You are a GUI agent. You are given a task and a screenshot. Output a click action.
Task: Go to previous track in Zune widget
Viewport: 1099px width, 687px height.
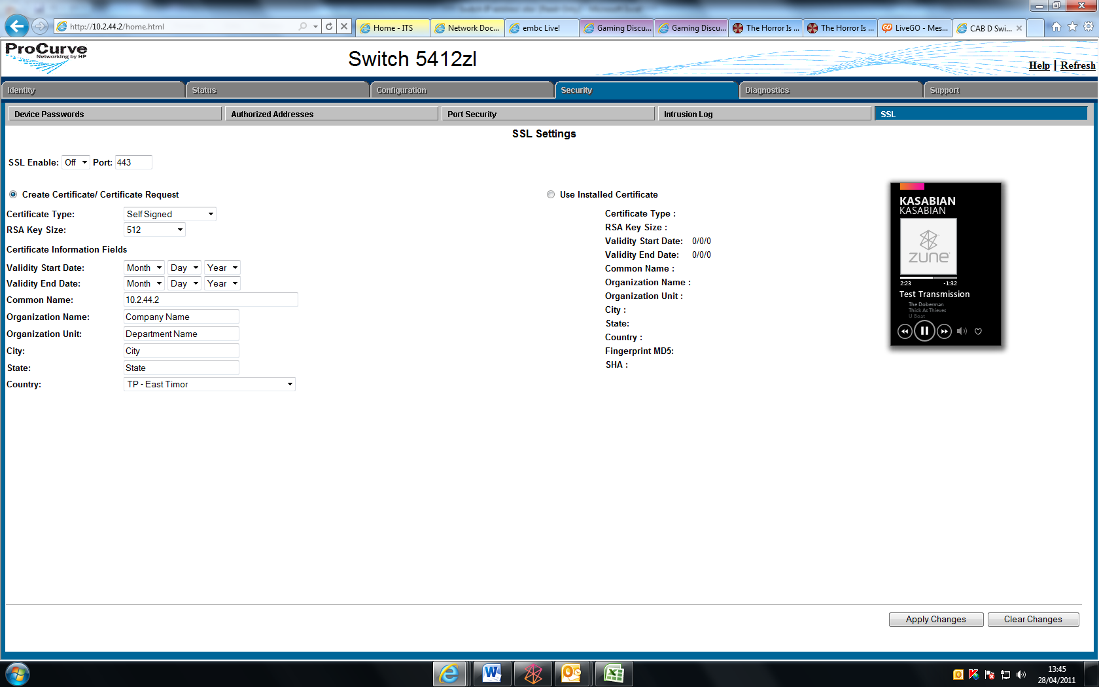click(x=904, y=332)
